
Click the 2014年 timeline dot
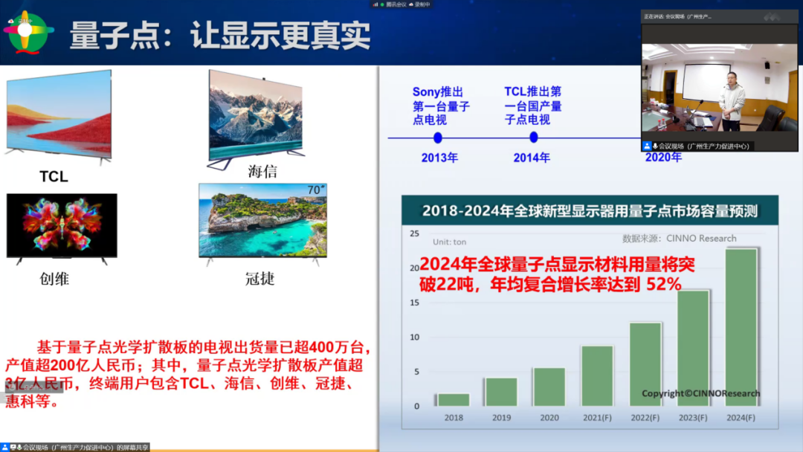[534, 138]
